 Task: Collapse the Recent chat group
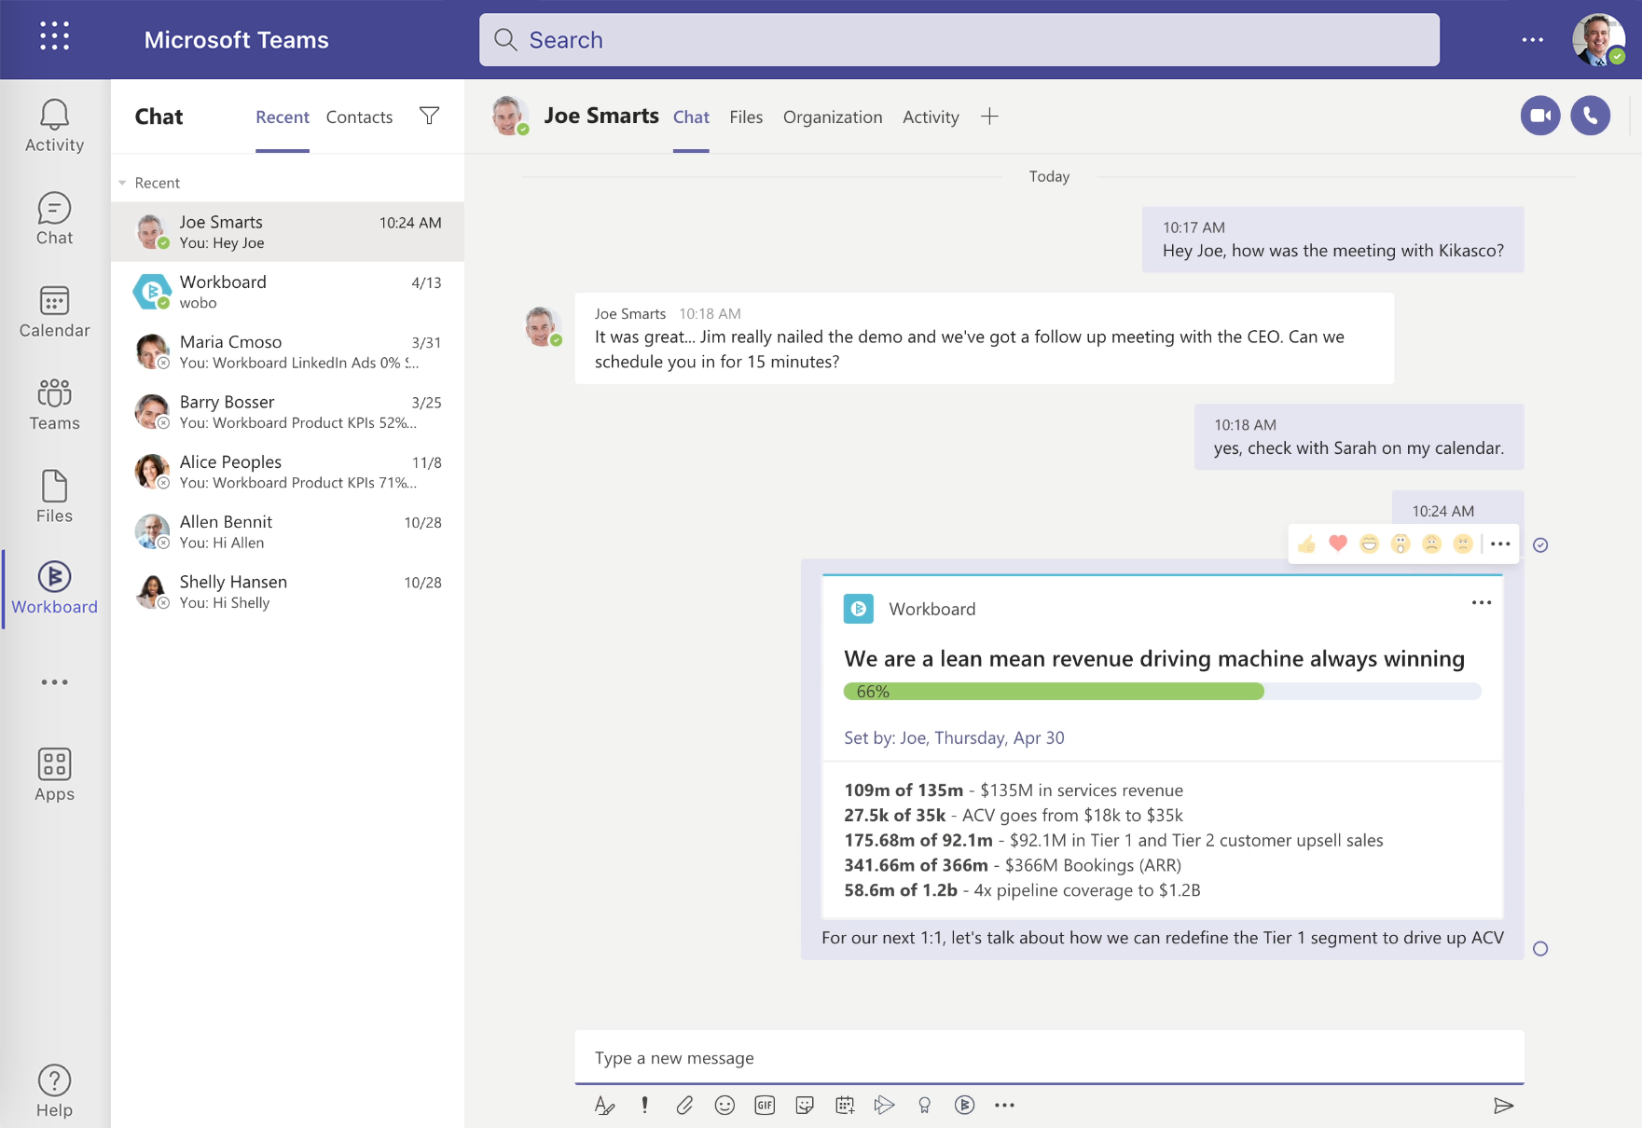click(x=122, y=183)
